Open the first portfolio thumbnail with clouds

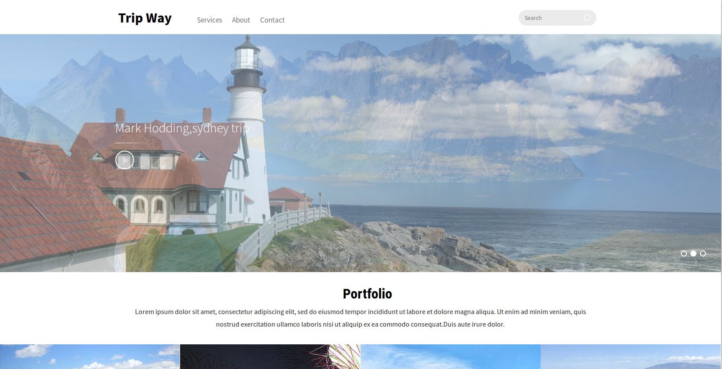pos(90,357)
